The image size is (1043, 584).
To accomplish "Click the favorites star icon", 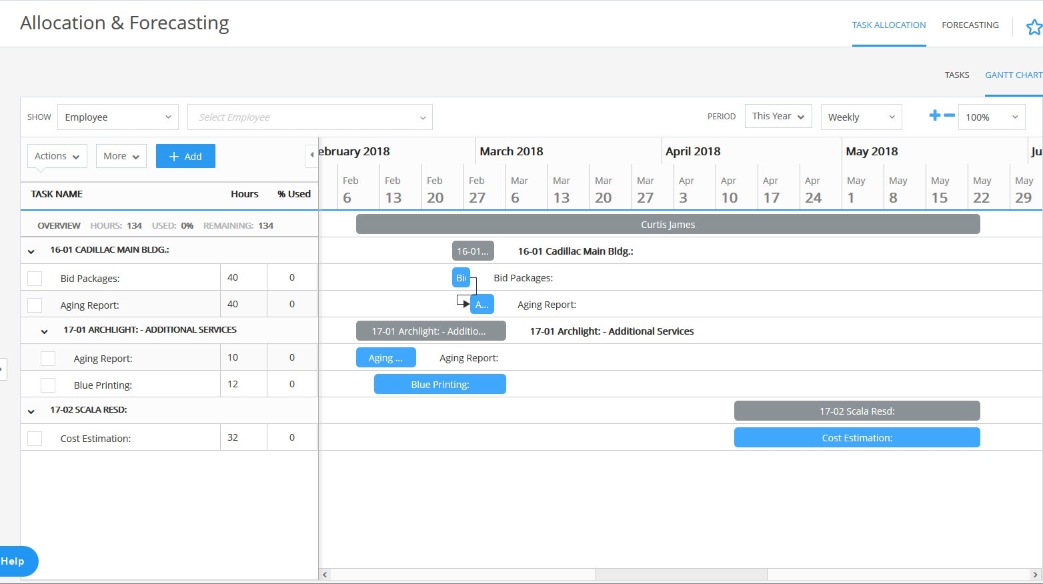I will (x=1033, y=27).
